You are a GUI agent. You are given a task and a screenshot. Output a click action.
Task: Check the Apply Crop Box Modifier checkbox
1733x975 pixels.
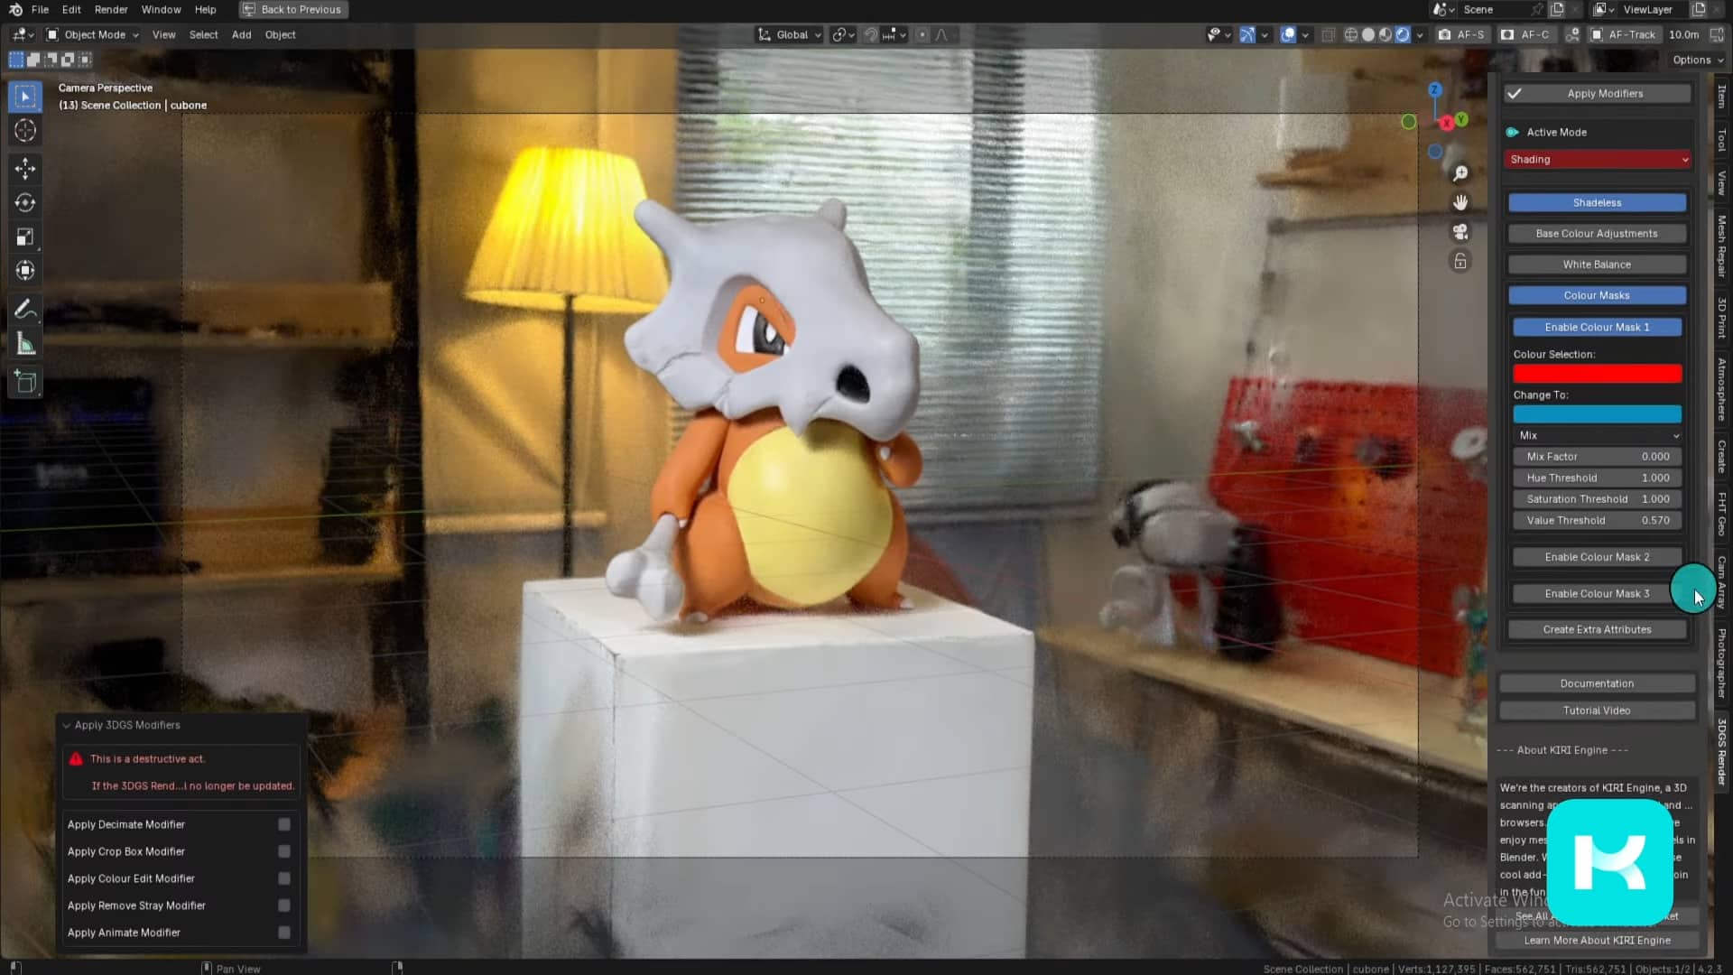click(x=283, y=851)
